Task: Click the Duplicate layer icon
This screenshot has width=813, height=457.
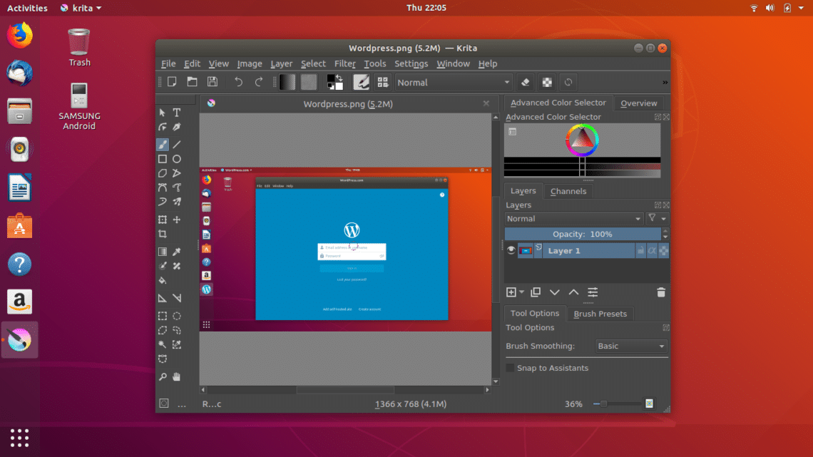Action: pyautogui.click(x=536, y=292)
